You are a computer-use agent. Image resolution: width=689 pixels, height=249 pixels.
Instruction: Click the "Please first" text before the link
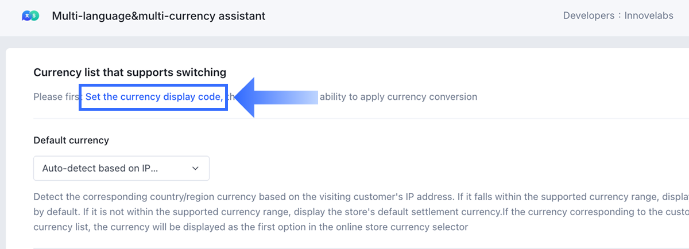56,97
